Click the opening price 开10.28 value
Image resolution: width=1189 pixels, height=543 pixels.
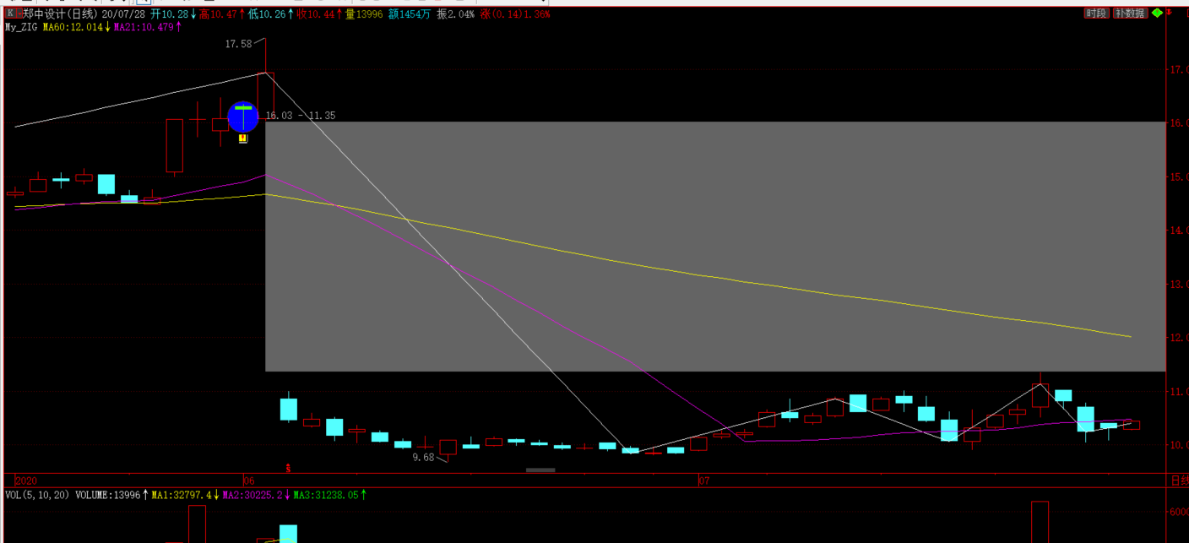(170, 14)
